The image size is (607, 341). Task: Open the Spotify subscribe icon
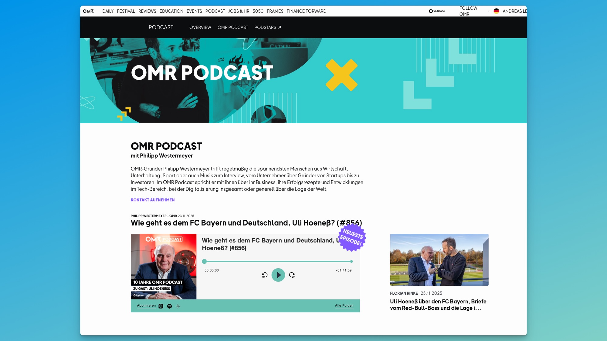point(169,306)
